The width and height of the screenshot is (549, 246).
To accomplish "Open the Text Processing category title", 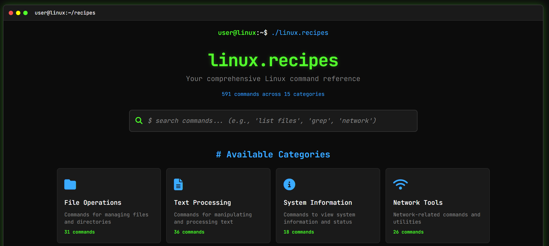I will tap(202, 202).
